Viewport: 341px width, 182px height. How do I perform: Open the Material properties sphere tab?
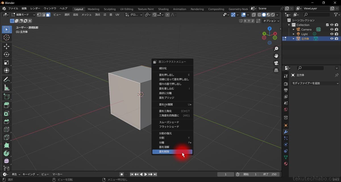[x=286, y=164]
